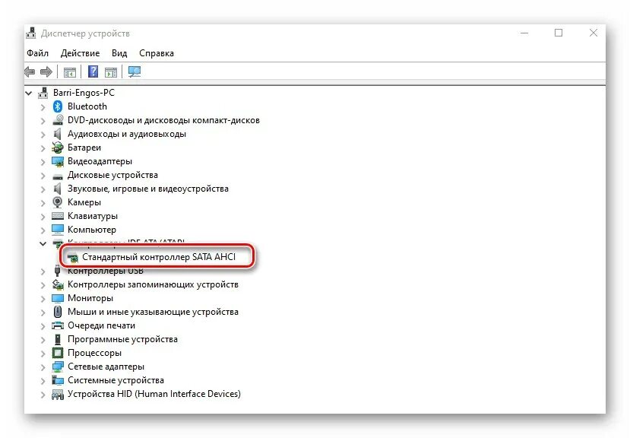Click the speaker icon beside Звуковые, игровые и видеоустройства
The width and height of the screenshot is (630, 438).
[58, 189]
